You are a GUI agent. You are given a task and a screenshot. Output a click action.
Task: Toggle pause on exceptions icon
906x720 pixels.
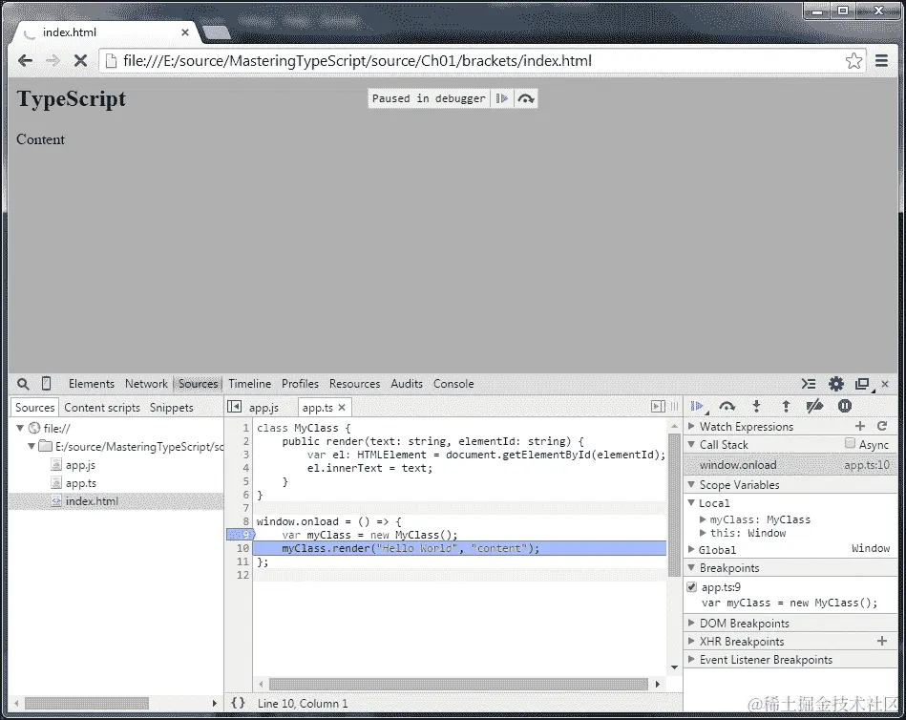tap(845, 406)
